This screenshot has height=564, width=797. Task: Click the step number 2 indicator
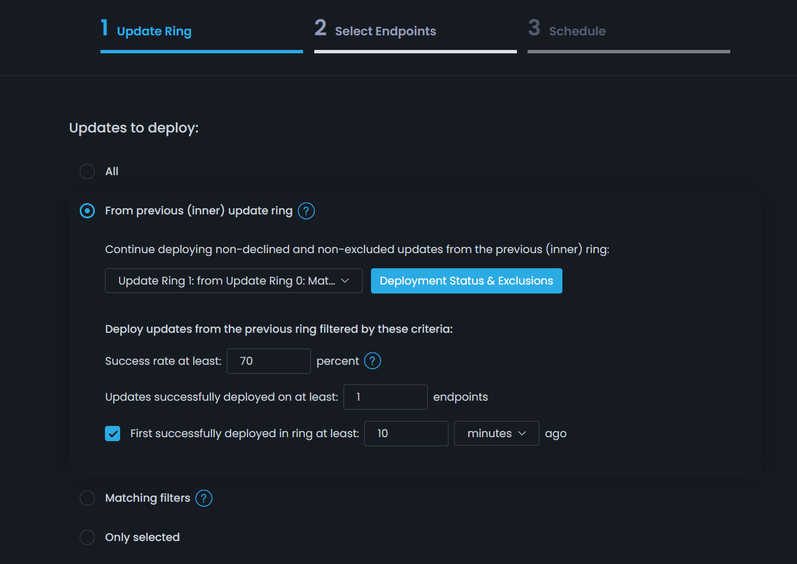pyautogui.click(x=320, y=27)
